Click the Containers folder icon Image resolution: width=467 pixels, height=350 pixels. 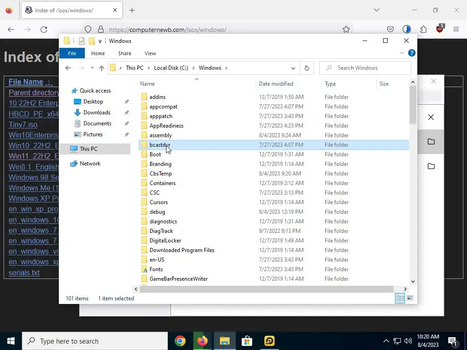(x=144, y=183)
